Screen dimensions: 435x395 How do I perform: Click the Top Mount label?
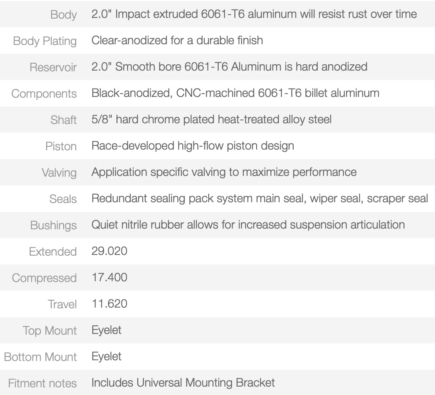pos(50,331)
